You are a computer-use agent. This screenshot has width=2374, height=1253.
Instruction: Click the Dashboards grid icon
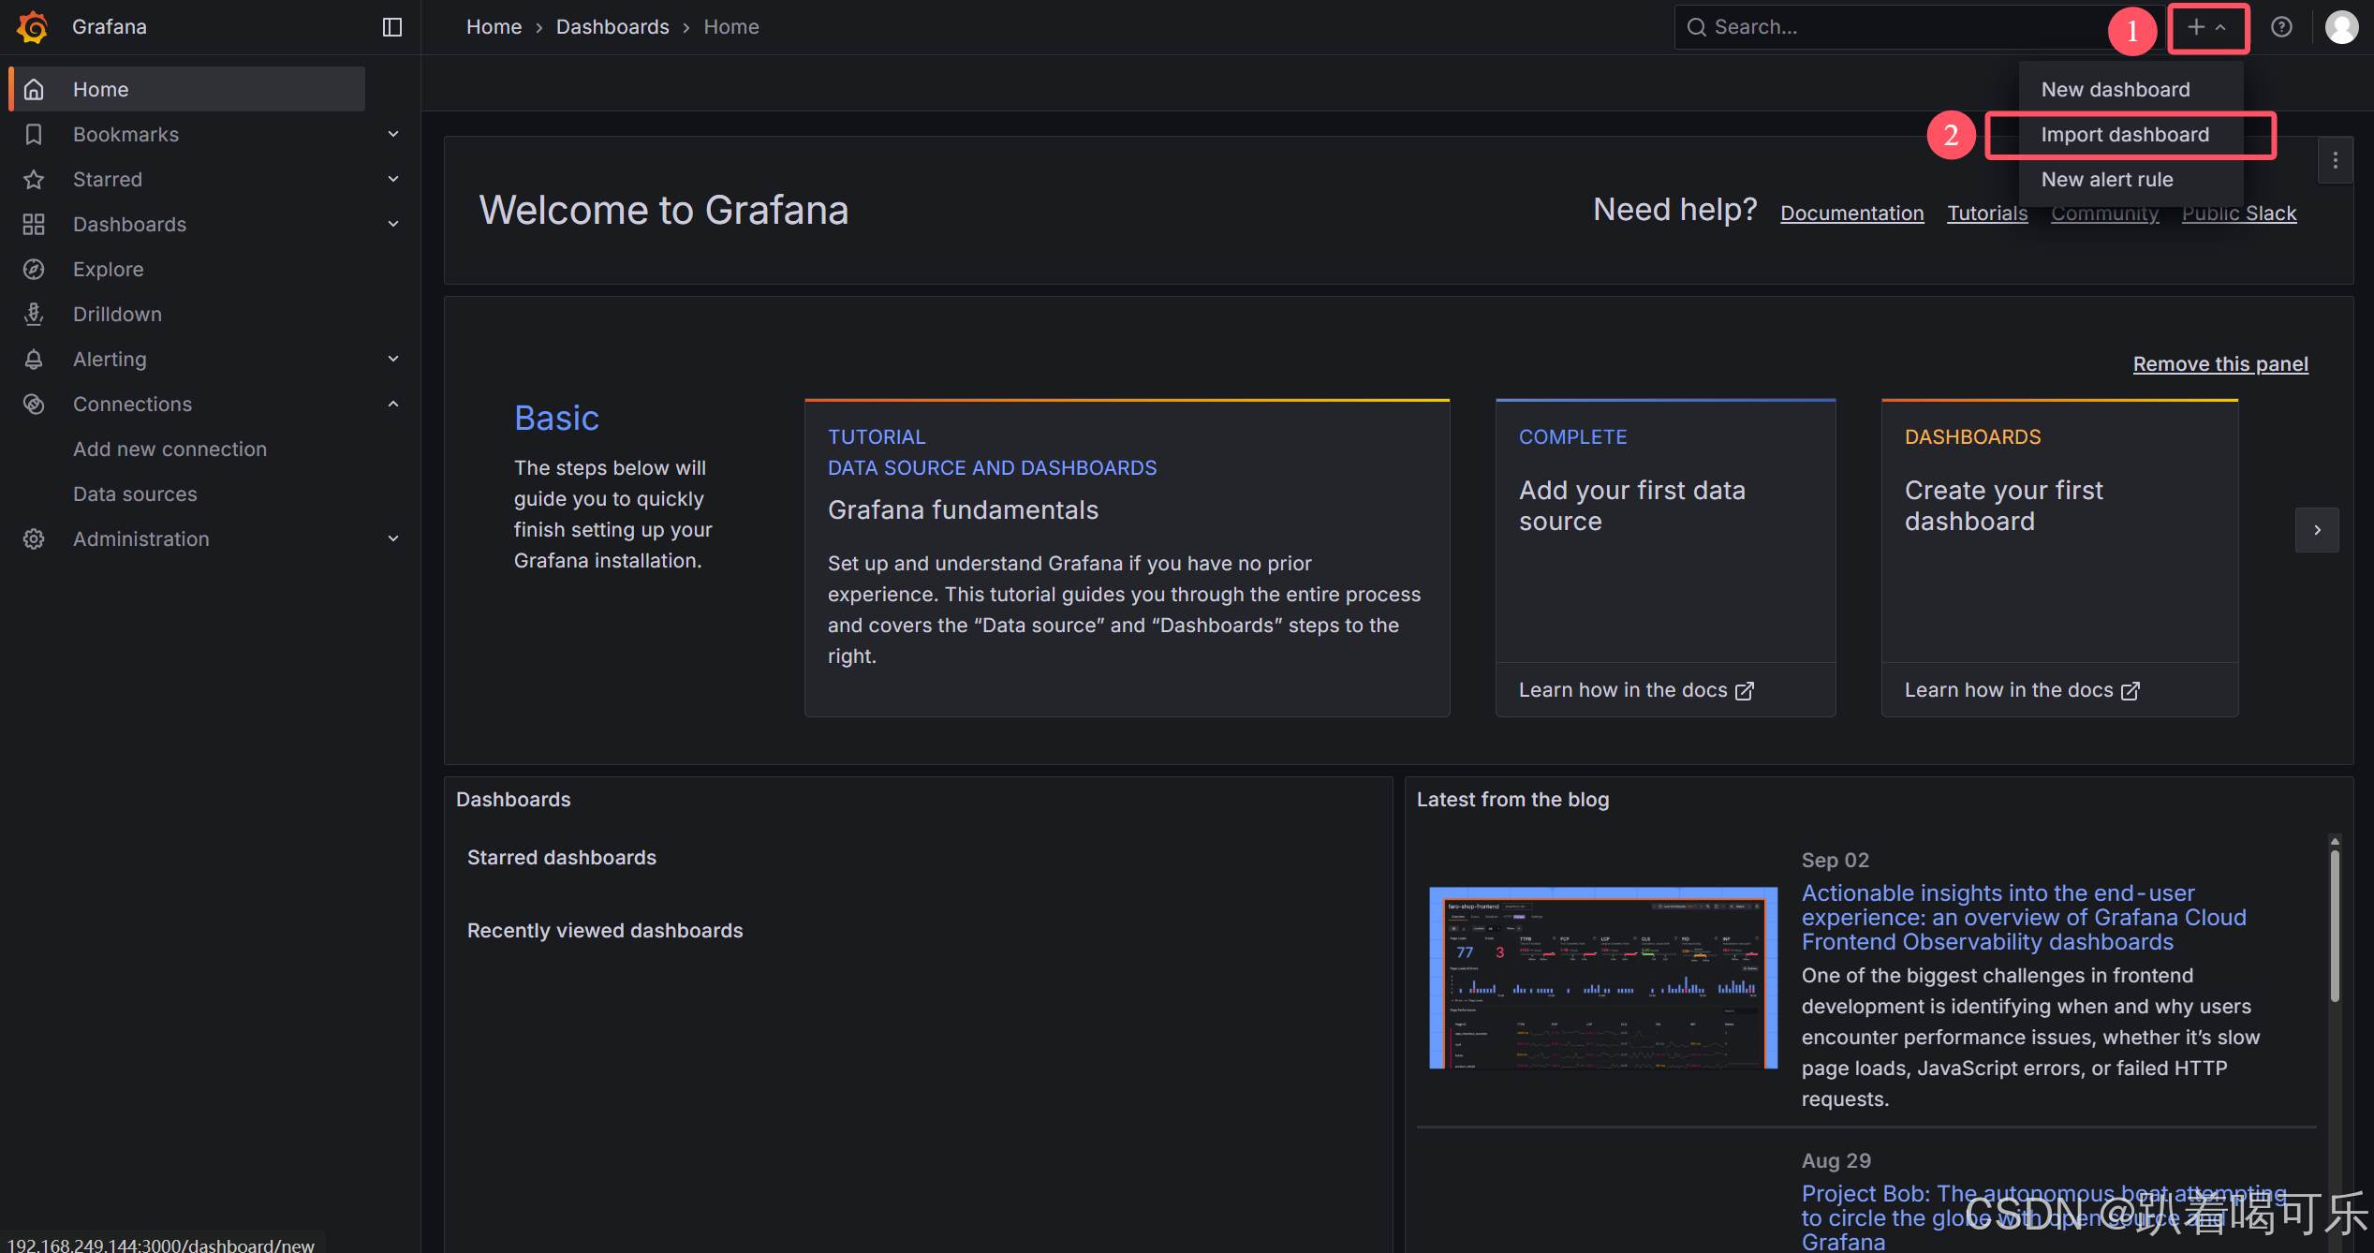tap(34, 224)
